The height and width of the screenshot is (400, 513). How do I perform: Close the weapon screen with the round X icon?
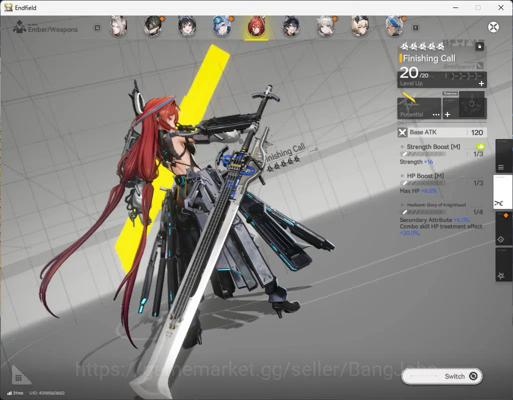tap(493, 27)
